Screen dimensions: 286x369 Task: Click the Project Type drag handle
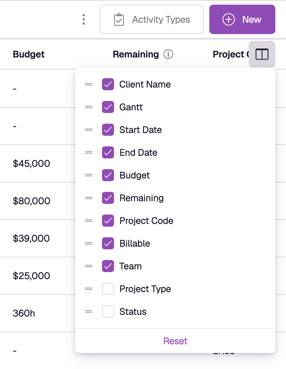(x=89, y=289)
